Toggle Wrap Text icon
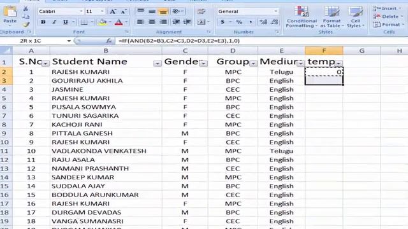The image size is (408, 229). pos(201,11)
